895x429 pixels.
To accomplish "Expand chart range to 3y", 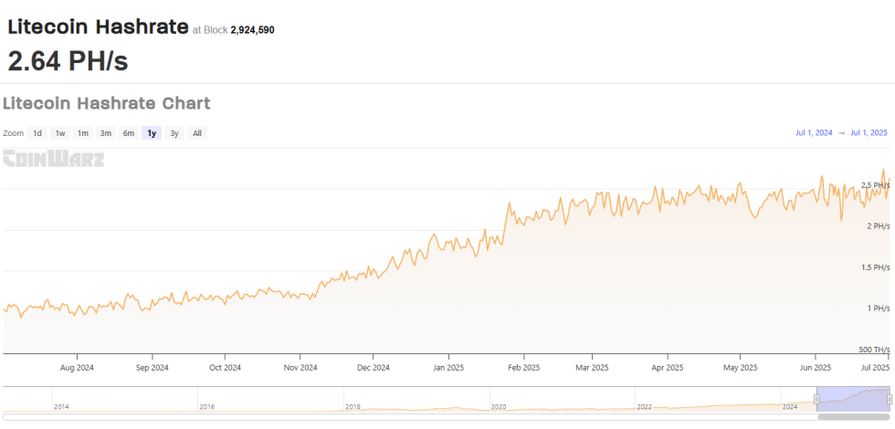I will 174,133.
